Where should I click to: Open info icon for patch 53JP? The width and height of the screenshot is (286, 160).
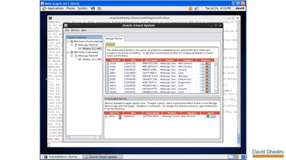click(108, 70)
